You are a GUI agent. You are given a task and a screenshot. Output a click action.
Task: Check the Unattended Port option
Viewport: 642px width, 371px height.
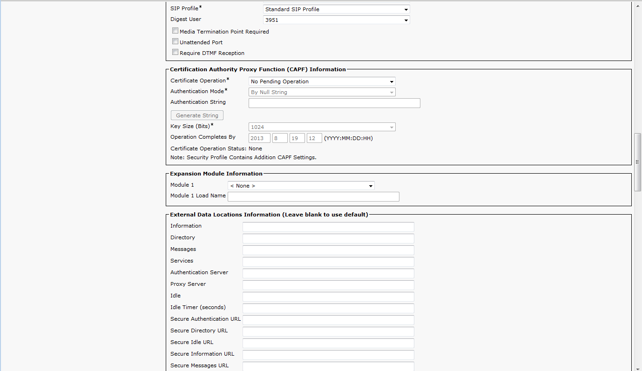click(176, 41)
